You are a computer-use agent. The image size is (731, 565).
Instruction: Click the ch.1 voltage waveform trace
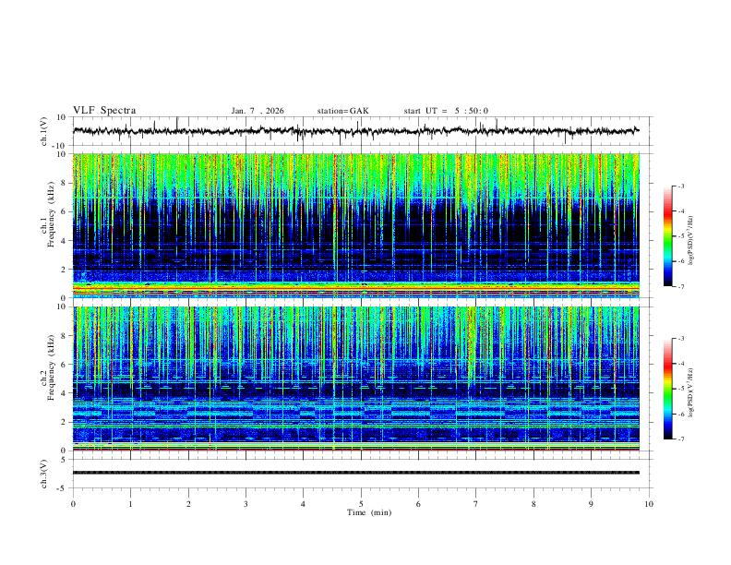point(356,131)
